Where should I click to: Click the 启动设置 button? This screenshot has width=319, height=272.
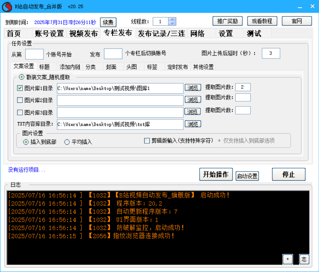[247, 176]
